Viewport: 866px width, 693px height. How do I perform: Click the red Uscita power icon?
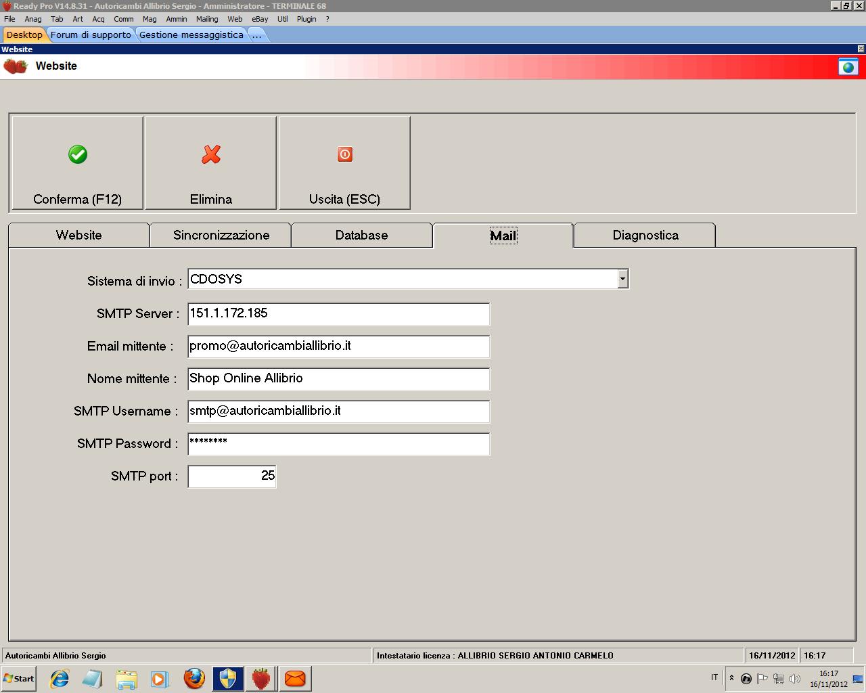point(345,154)
